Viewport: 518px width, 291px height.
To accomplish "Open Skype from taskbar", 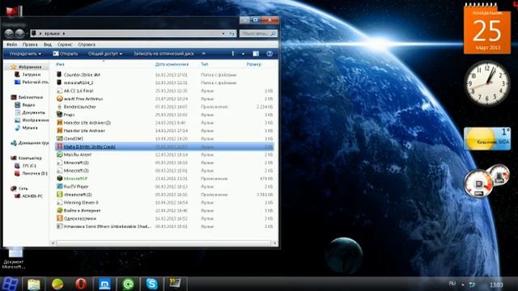I will pyautogui.click(x=151, y=284).
